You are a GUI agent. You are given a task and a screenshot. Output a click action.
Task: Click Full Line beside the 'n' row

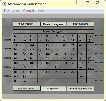click(99, 81)
